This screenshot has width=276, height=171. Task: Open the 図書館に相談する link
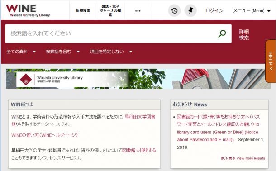[139, 150]
